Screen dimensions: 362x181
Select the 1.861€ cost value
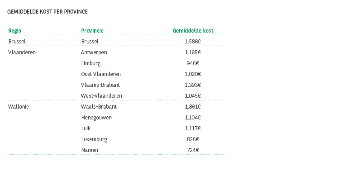coord(193,107)
